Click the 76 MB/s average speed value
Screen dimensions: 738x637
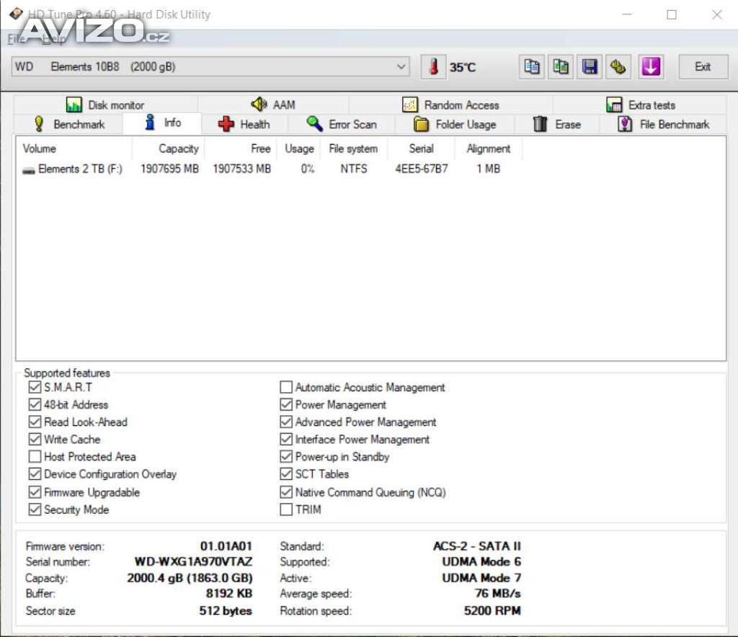tap(498, 594)
